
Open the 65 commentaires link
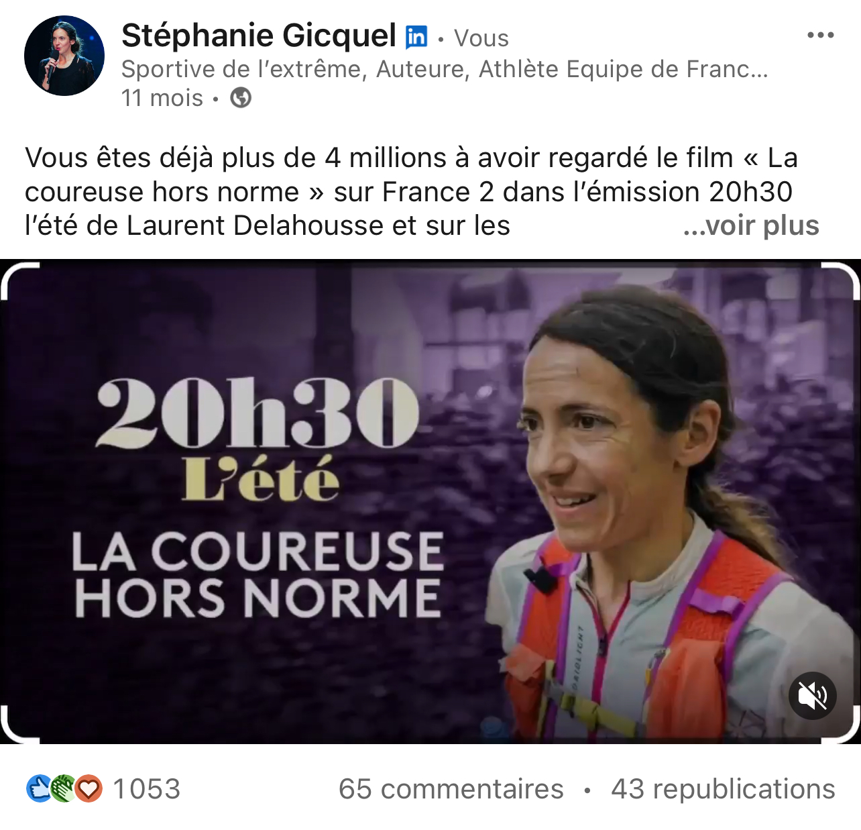(x=451, y=789)
